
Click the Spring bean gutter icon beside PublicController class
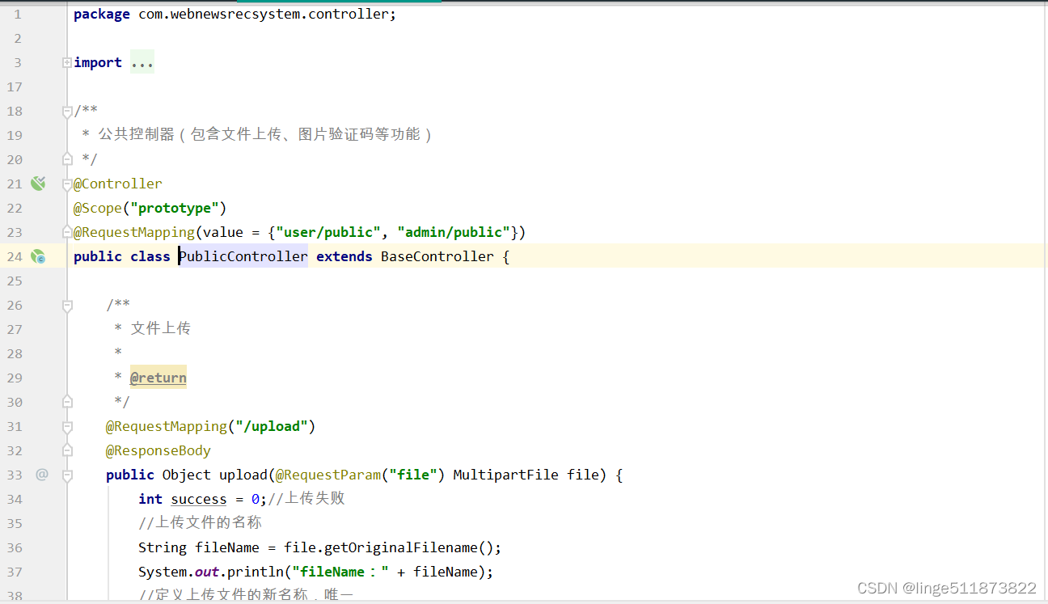coord(38,256)
